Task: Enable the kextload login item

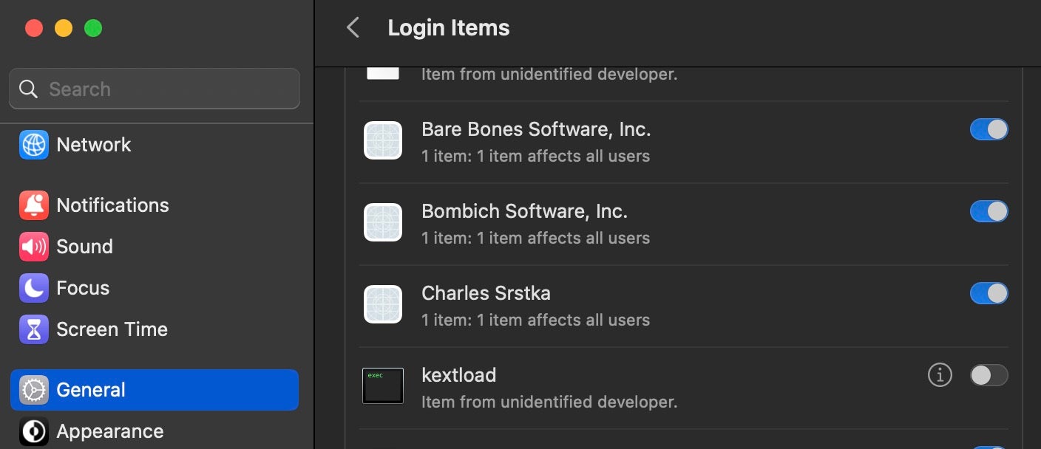Action: [x=989, y=375]
